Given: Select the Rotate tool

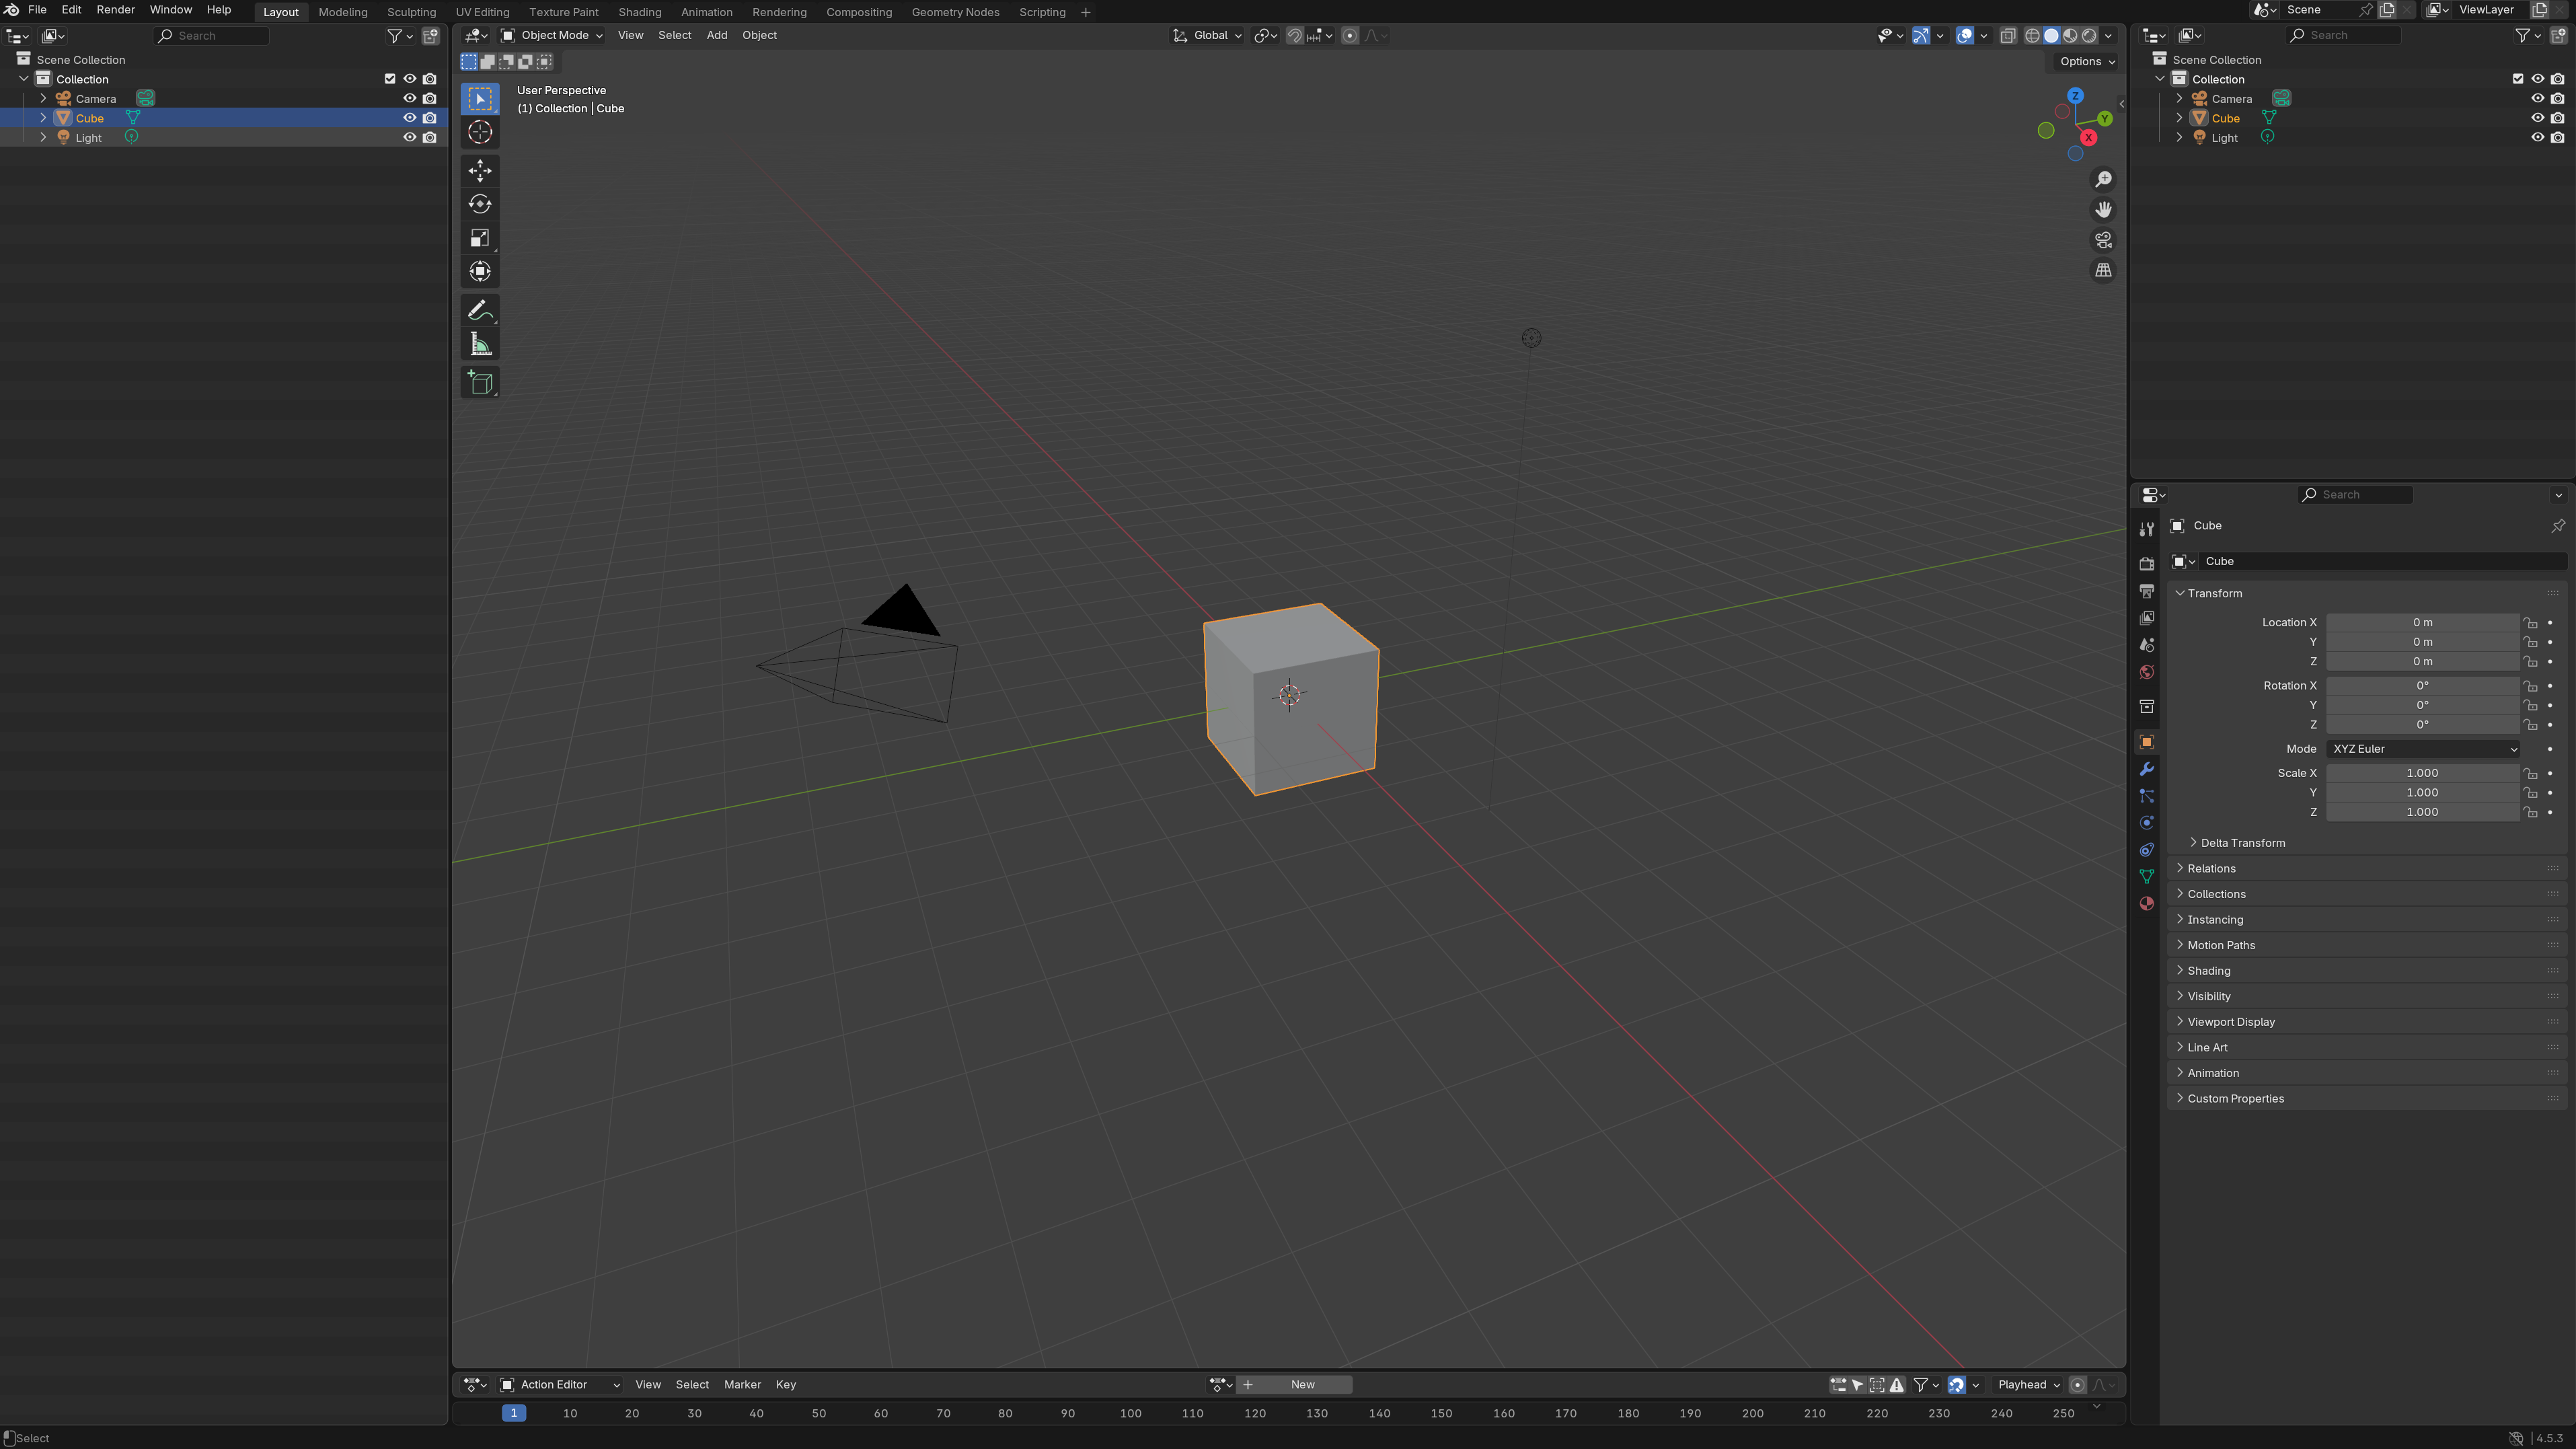Looking at the screenshot, I should pos(480,204).
